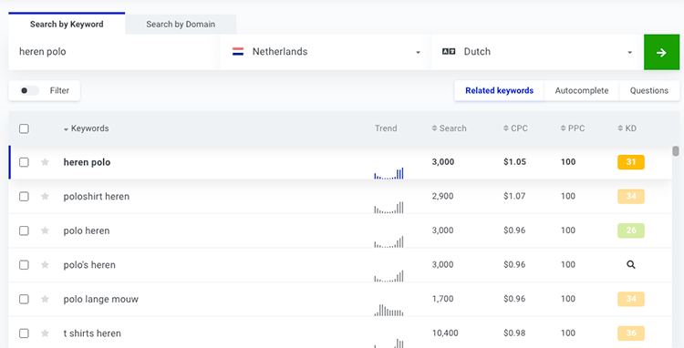Sort by the Keywords column
Screen dimensions: 684x348
(86, 128)
